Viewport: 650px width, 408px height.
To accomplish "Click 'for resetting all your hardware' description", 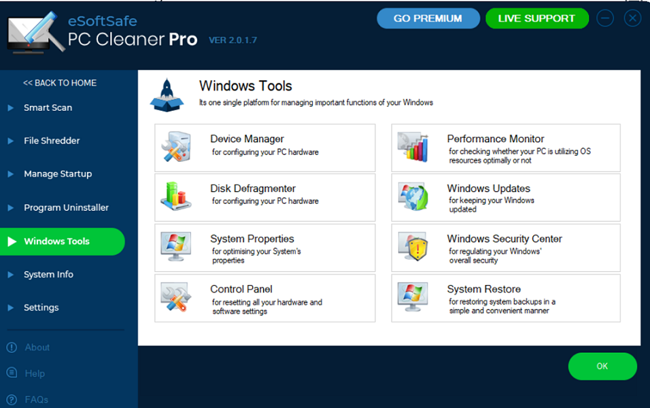I will (267, 307).
